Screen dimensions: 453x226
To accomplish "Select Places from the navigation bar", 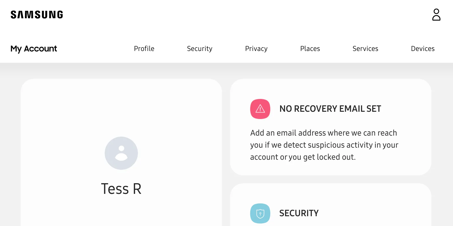I will tap(310, 48).
